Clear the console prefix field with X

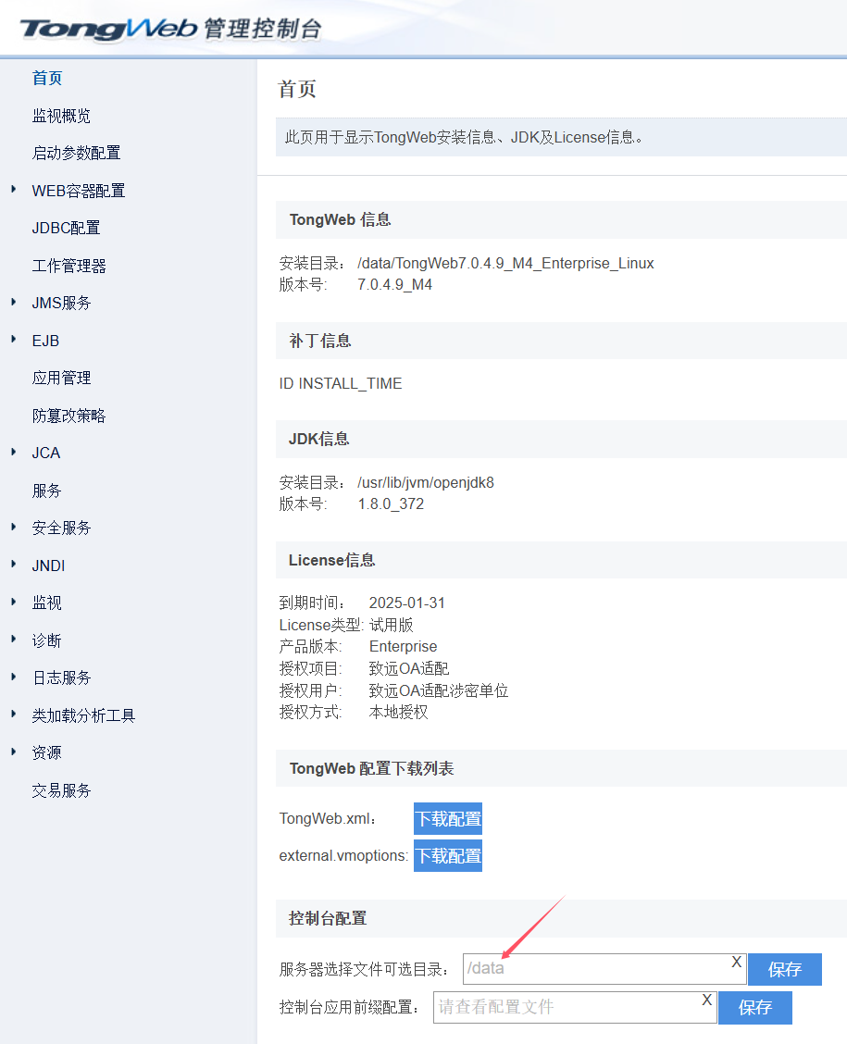(706, 1000)
